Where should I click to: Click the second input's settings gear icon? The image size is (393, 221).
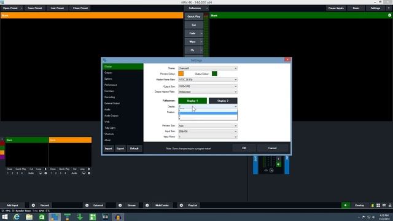coord(89,173)
